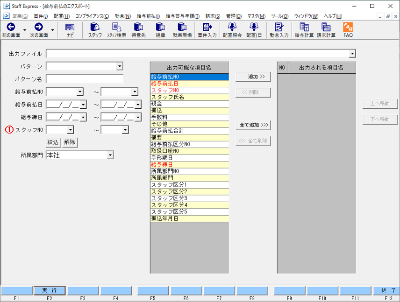Image resolution: width=400 pixels, height=302 pixels.
Task: Select スタッフ区分3 list item
Action: click(x=190, y=198)
